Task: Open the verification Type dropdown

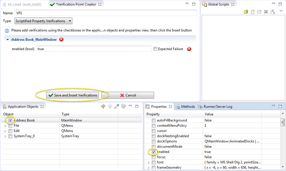Action: click(x=43, y=21)
